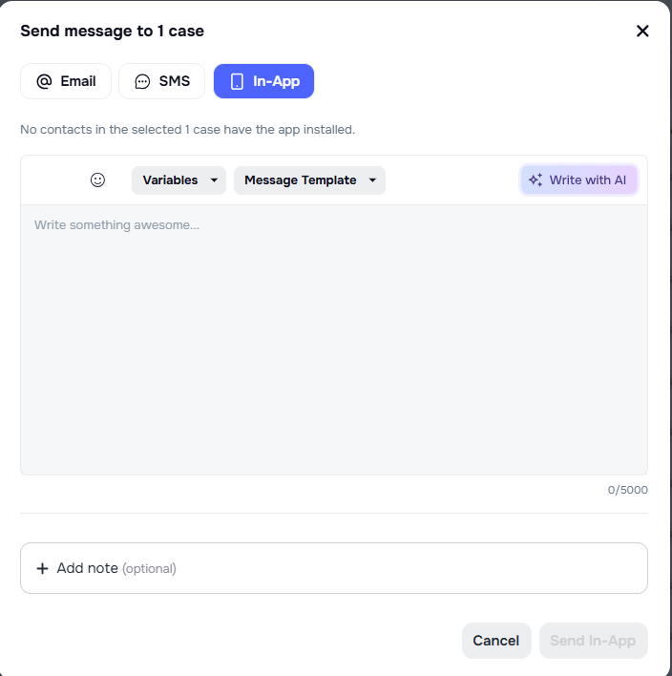This screenshot has width=672, height=676.
Task: Click the Message Template dropdown arrow
Action: (x=372, y=180)
